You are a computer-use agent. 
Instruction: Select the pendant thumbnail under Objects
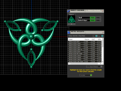tap(72, 19)
